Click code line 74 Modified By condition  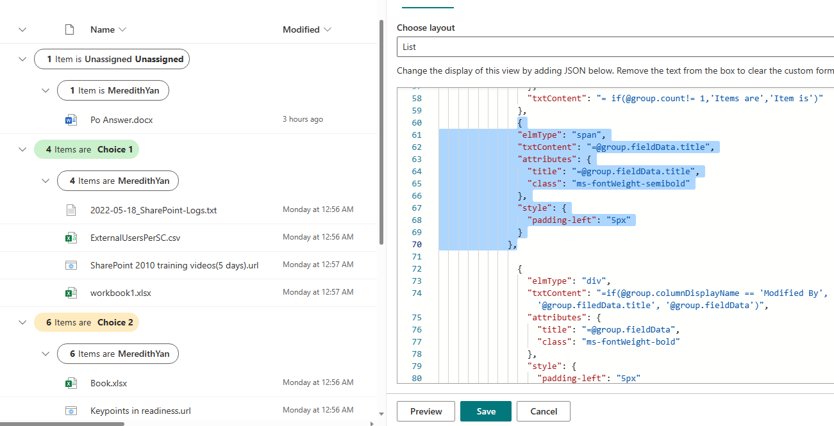click(678, 293)
